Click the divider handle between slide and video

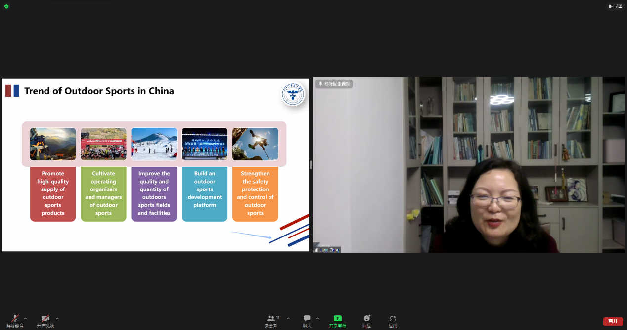311,165
